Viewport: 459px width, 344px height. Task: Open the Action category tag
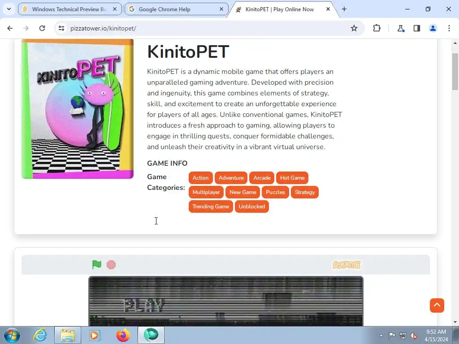click(x=200, y=178)
